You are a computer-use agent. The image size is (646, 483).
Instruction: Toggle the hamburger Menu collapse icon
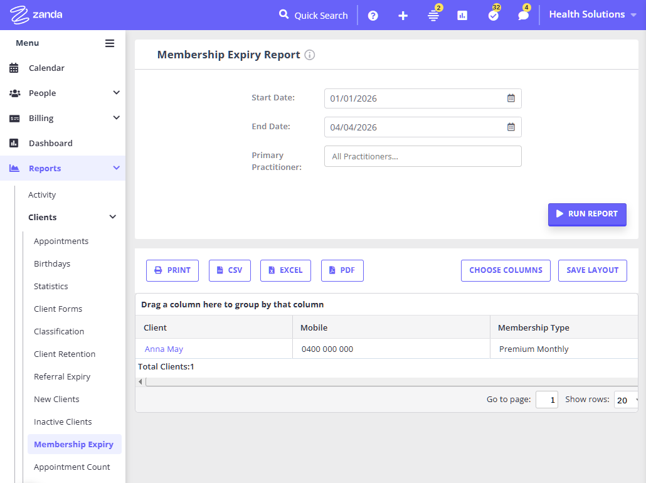(110, 43)
